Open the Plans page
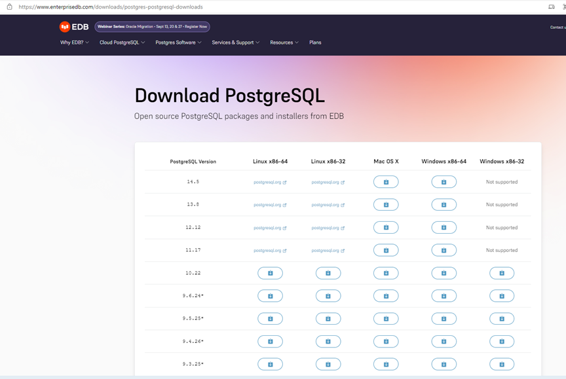The width and height of the screenshot is (566, 379). coord(315,43)
